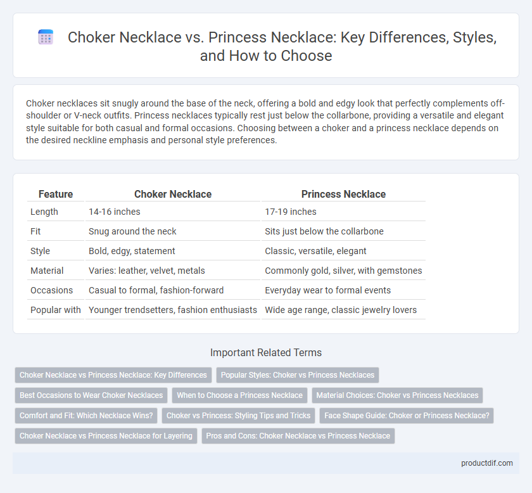Click 'Commonly gold, silver, with gemstones' cell
The height and width of the screenshot is (493, 532).
343,271
